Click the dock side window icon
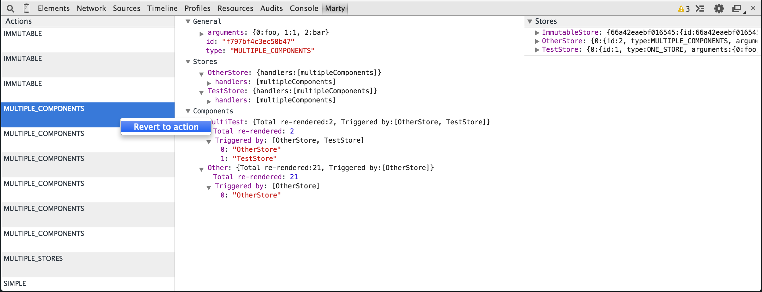This screenshot has width=762, height=292. (x=737, y=9)
